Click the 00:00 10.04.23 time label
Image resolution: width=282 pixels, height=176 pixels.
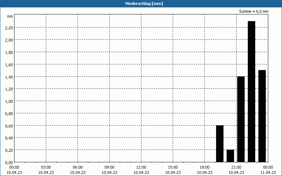pos(14,170)
